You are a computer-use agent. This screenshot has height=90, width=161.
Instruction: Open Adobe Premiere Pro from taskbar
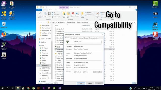pyautogui.click(x=44, y=88)
